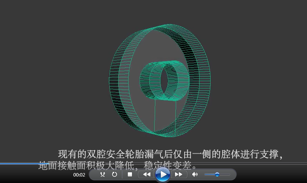This screenshot has width=307, height=183.
Task: Seek near the end of the progress bar
Action: 299,163
